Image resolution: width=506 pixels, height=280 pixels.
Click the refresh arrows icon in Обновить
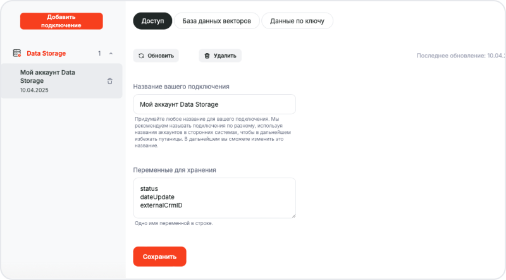[141, 56]
